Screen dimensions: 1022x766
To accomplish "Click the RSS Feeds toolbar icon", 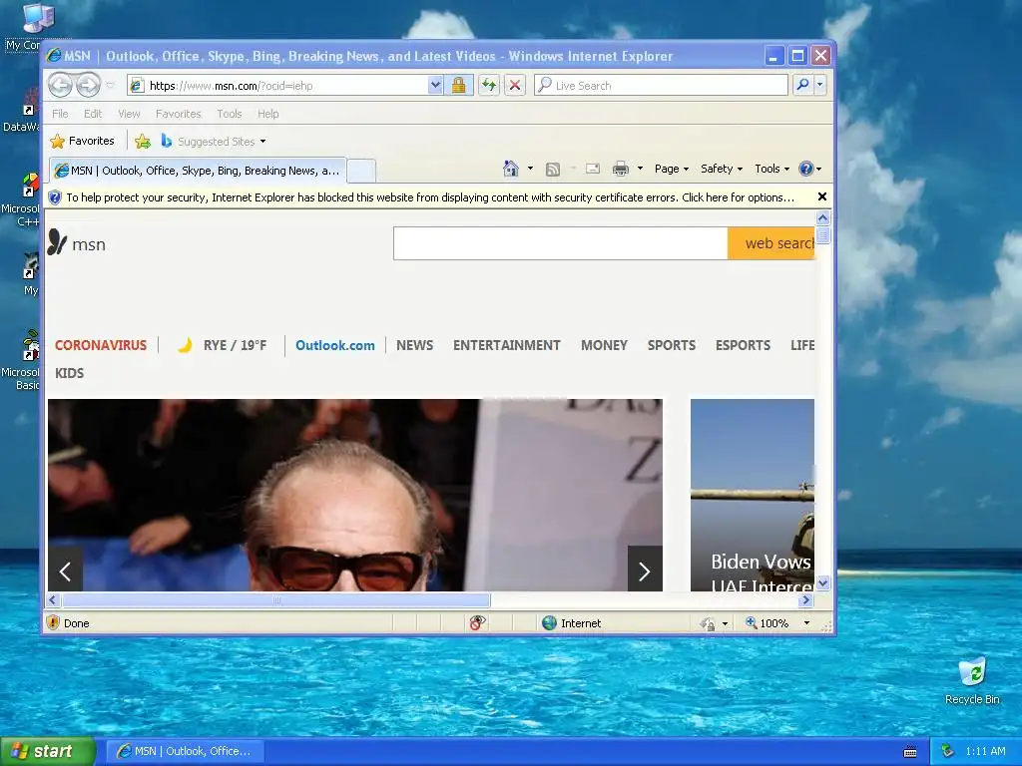I will (553, 170).
